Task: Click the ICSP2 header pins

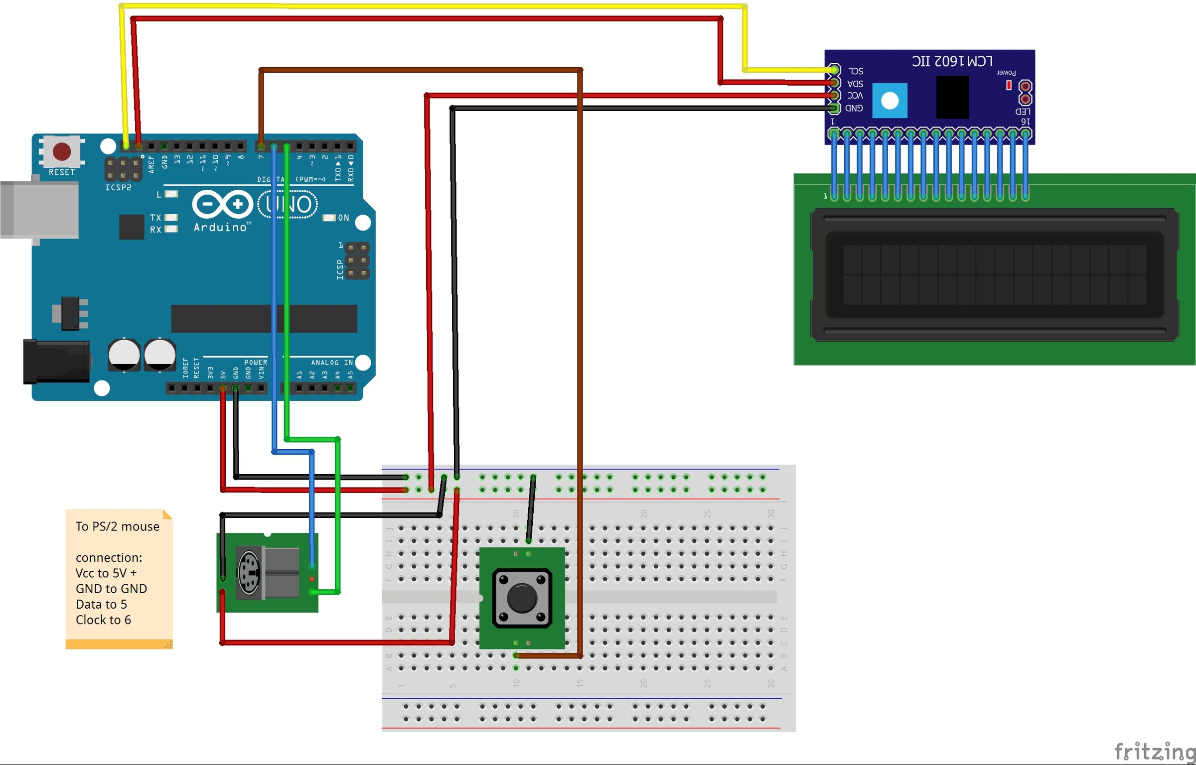Action: (123, 169)
